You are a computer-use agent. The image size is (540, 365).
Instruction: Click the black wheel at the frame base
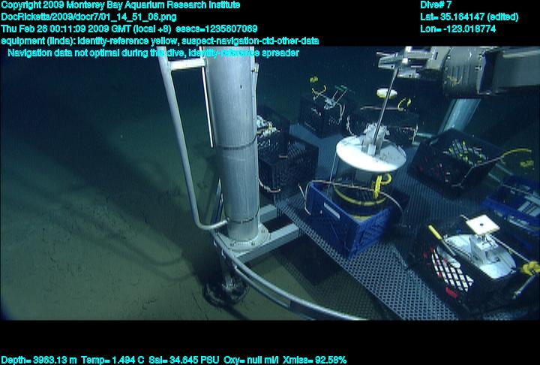224,290
